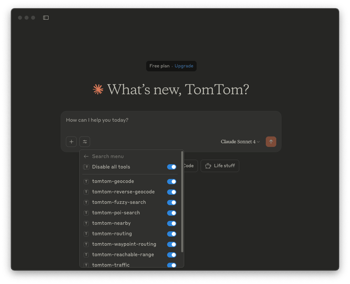
Task: Click the Upgrade link
Action: 184,66
